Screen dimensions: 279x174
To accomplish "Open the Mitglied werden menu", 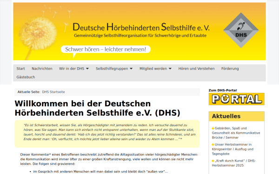I will 153,69.
